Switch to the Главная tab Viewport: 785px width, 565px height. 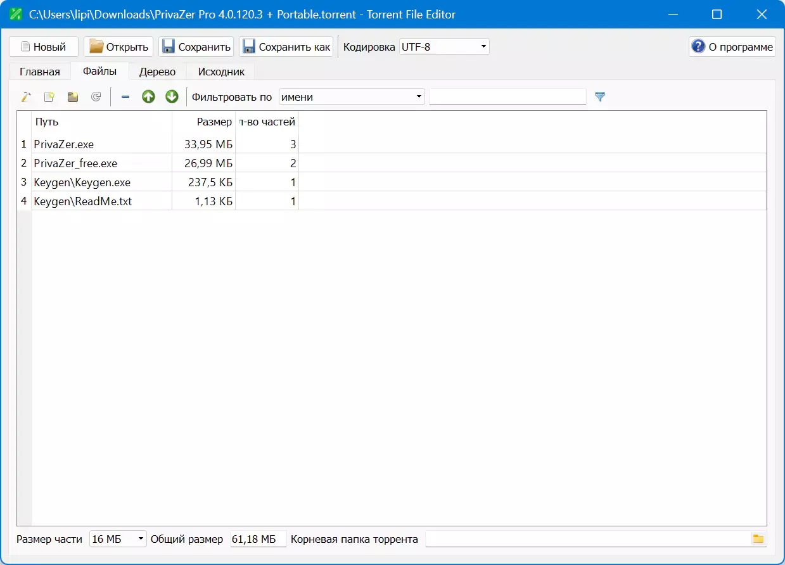(x=40, y=72)
